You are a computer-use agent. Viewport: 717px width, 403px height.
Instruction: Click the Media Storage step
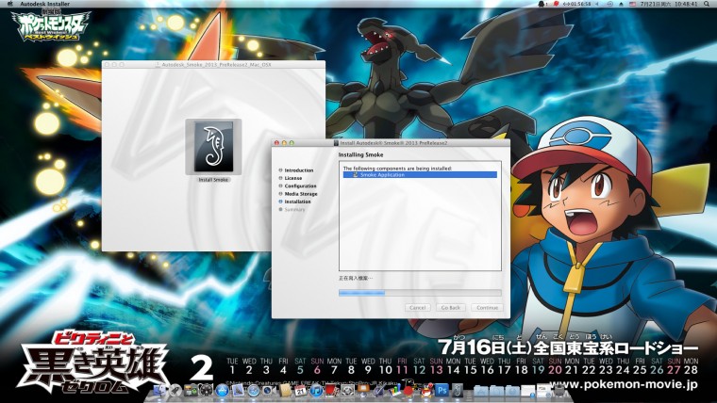pyautogui.click(x=300, y=194)
